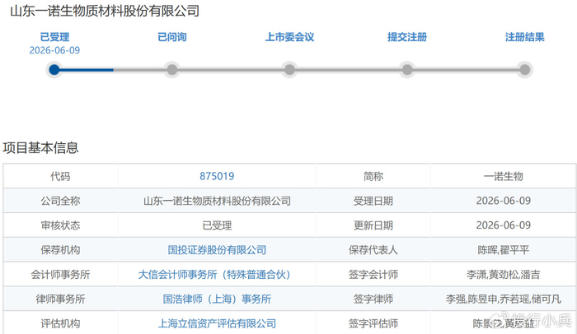The image size is (577, 334).
Task: Click the 已受理 status value cell
Action: (x=217, y=225)
